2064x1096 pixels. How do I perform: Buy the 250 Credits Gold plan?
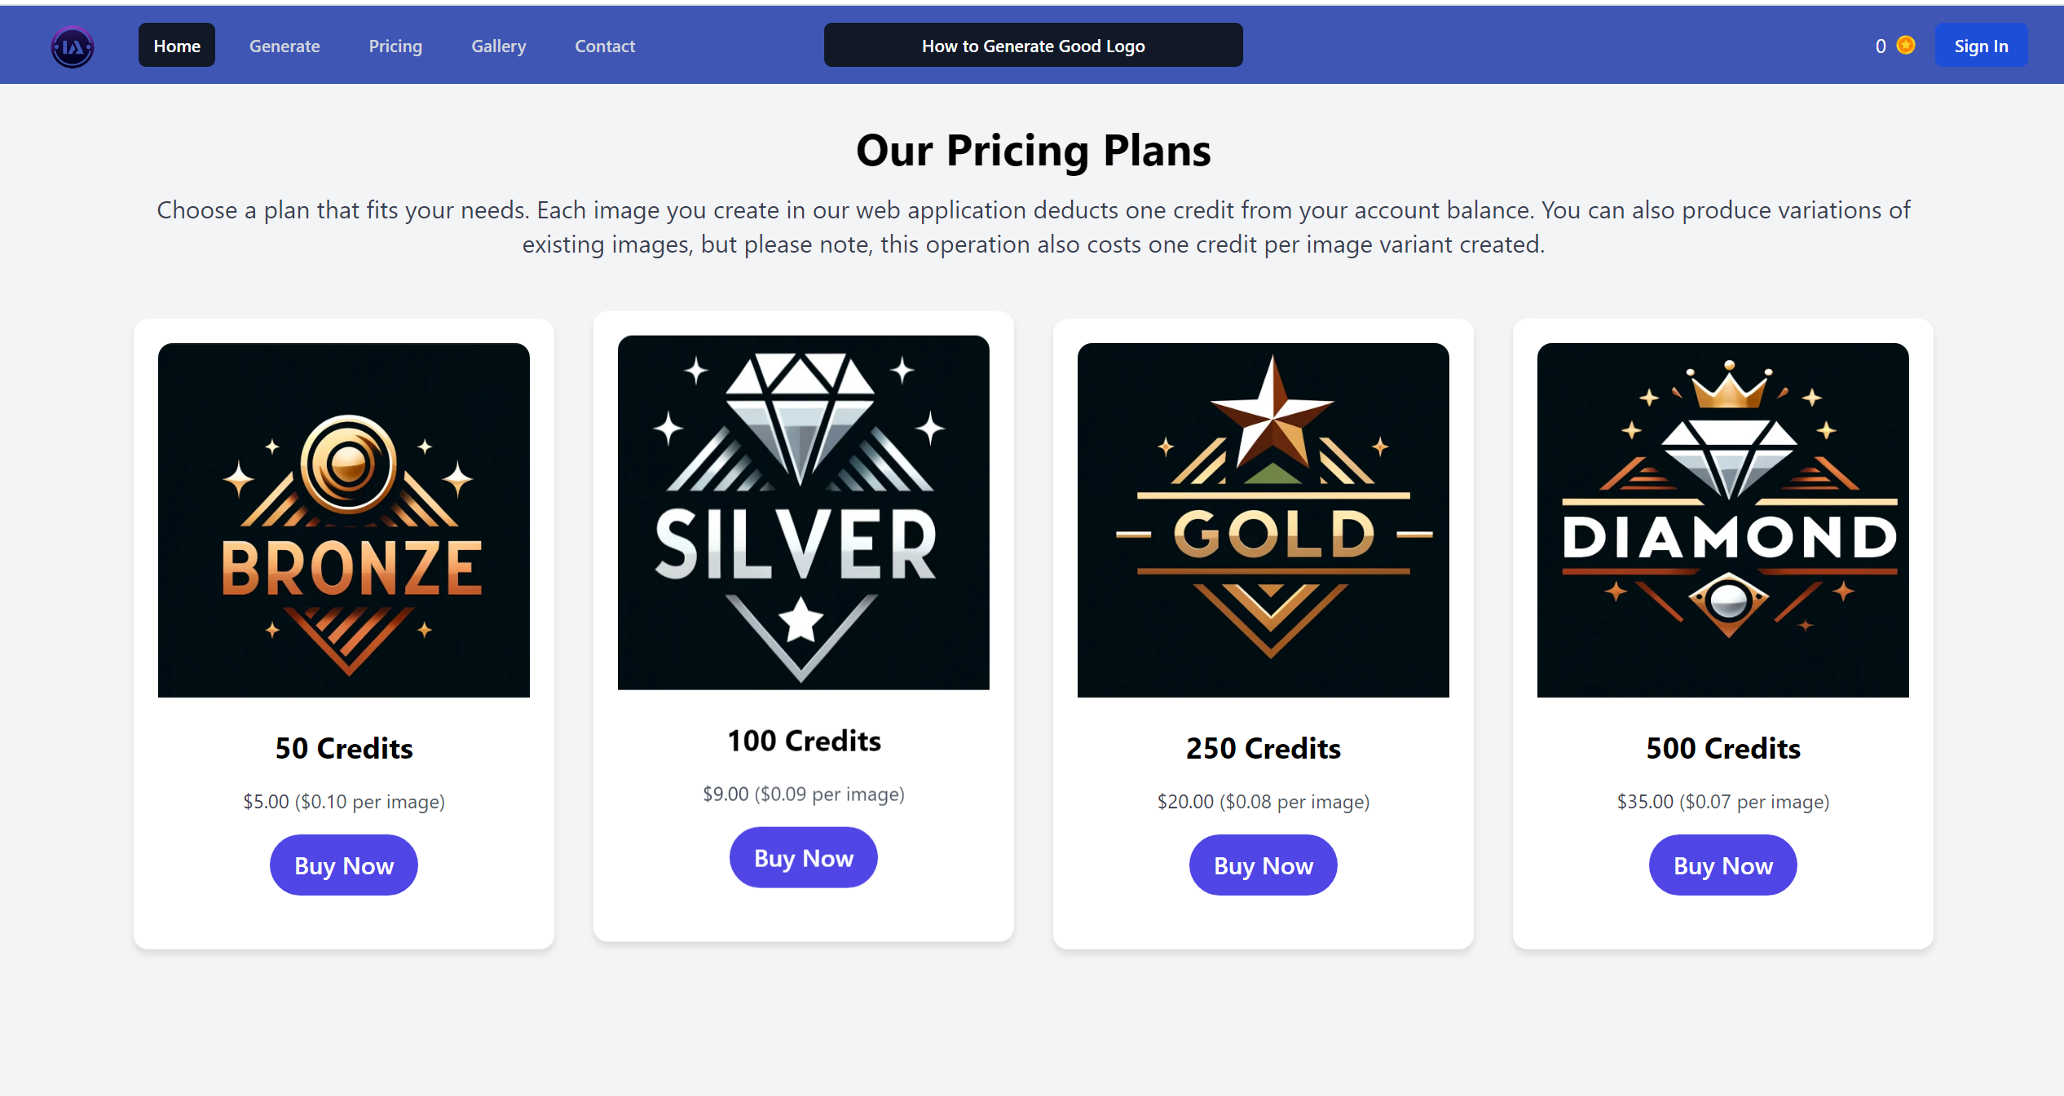point(1264,865)
